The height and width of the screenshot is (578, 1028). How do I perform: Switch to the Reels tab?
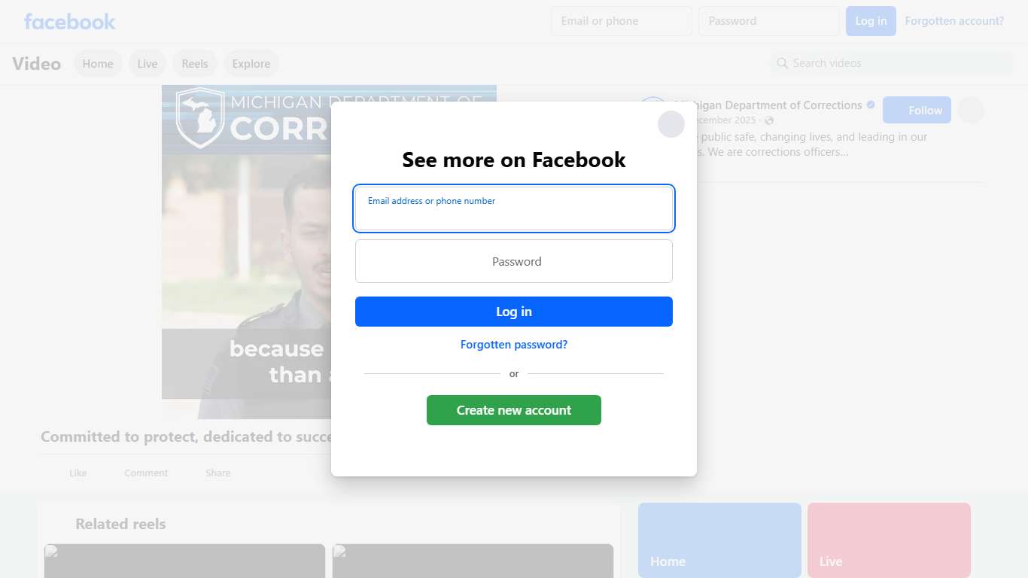pyautogui.click(x=195, y=64)
